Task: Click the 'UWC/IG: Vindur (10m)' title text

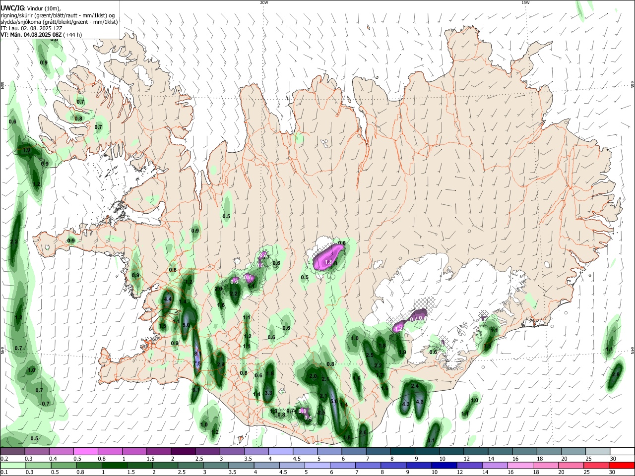Action: (x=31, y=8)
